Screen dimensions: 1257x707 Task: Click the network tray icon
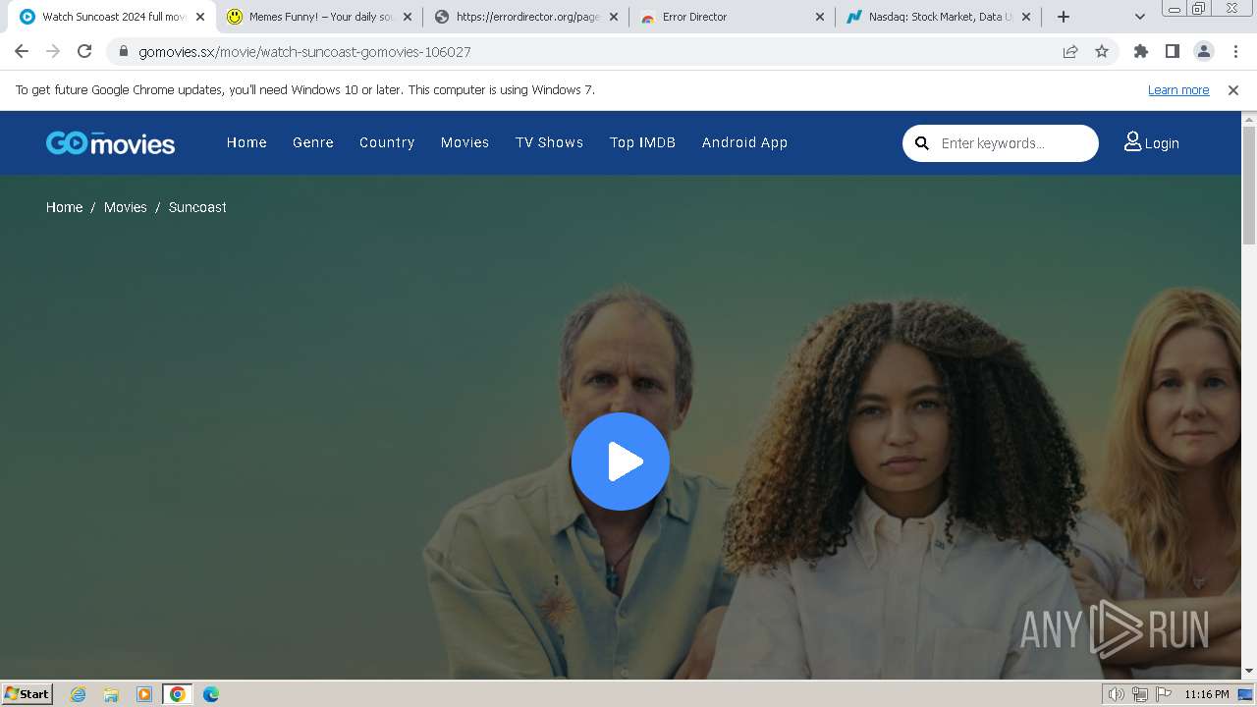1140,694
